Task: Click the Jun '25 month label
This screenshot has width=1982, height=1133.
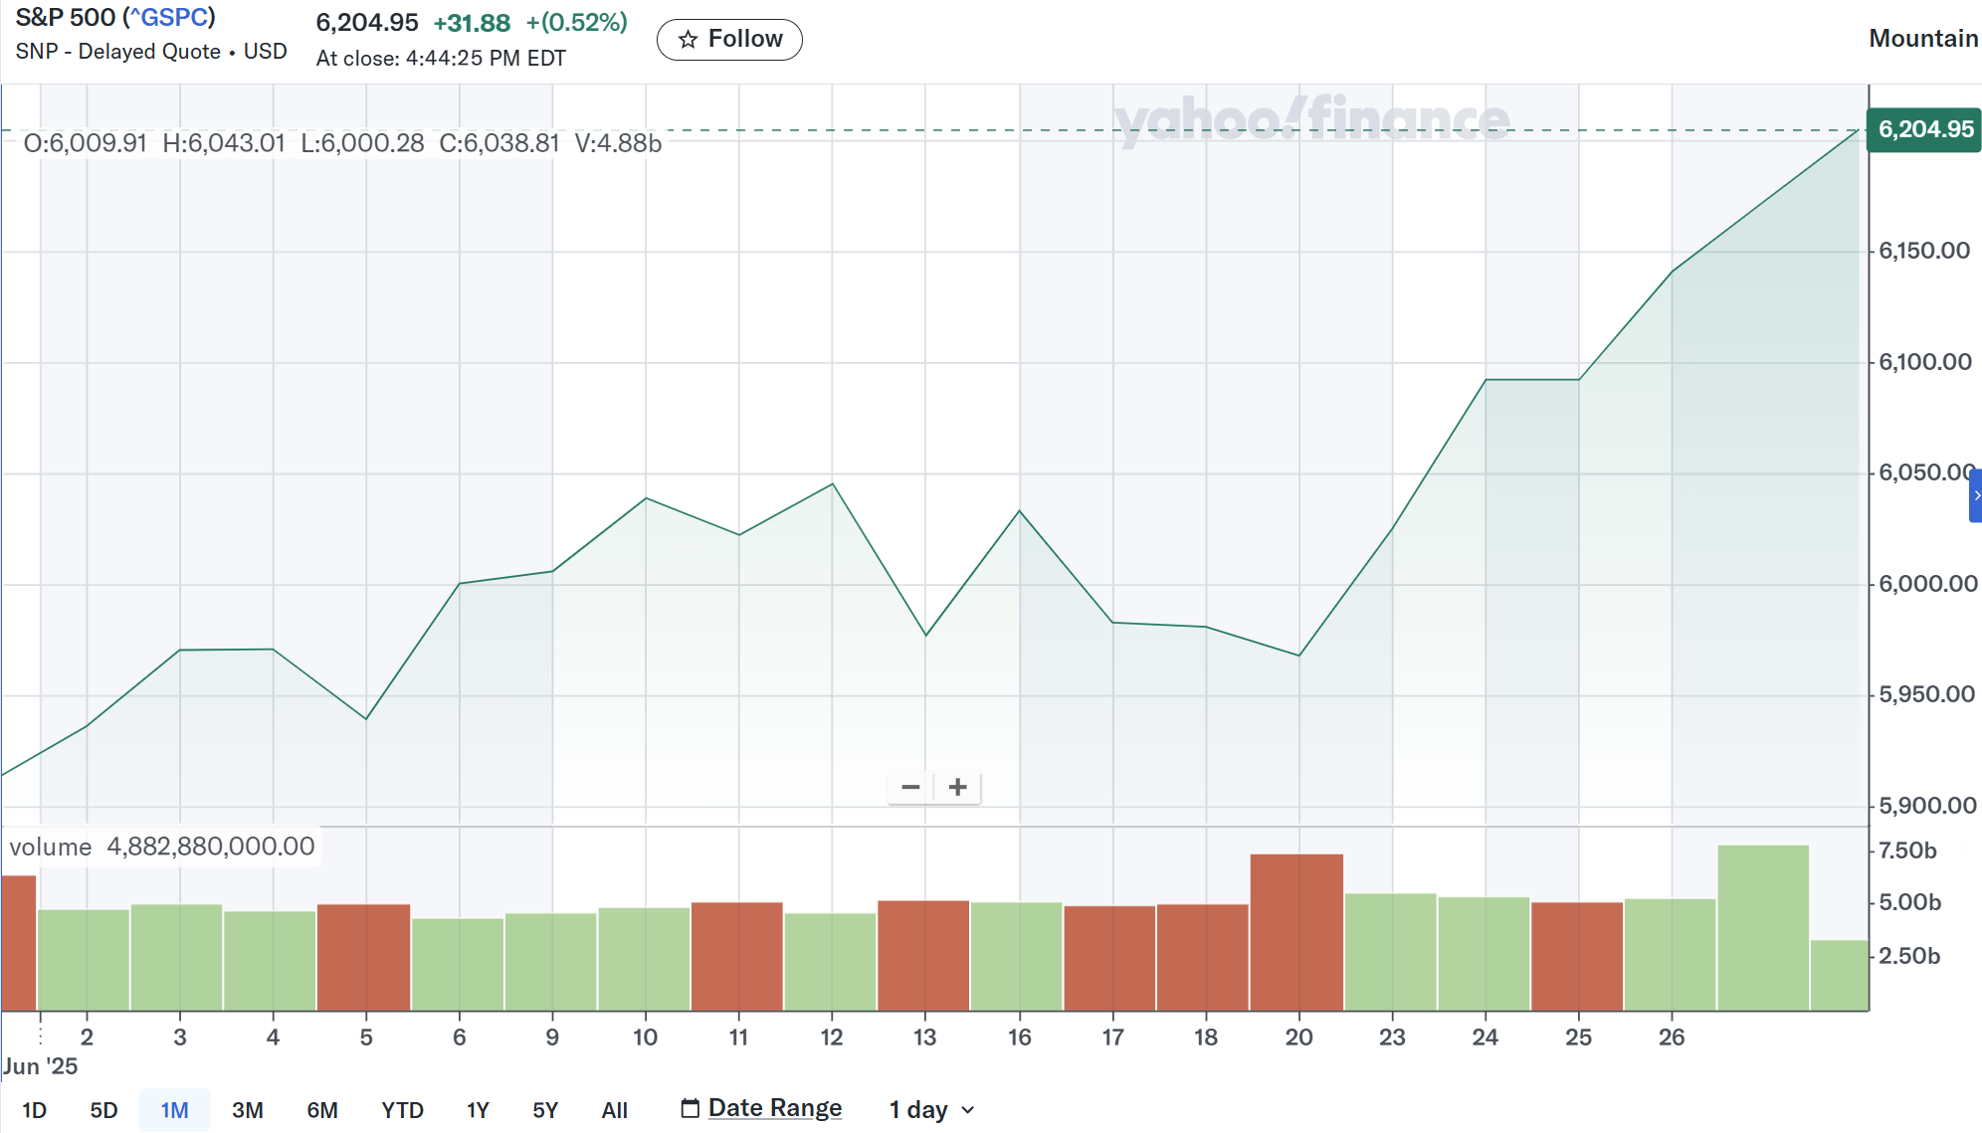Action: pyautogui.click(x=40, y=1066)
